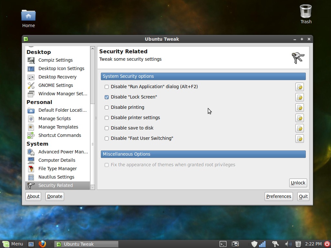Click sidebar scrollbar up arrow
The image size is (331, 248).
pyautogui.click(x=92, y=48)
